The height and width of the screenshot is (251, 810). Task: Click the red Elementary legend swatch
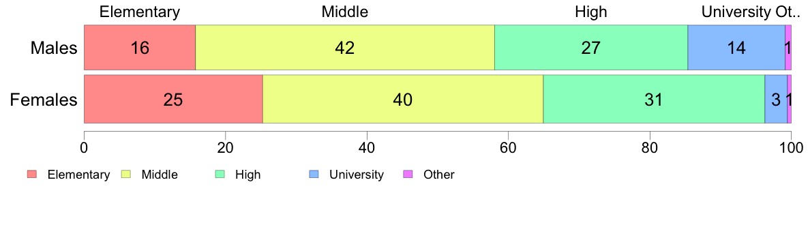32,175
